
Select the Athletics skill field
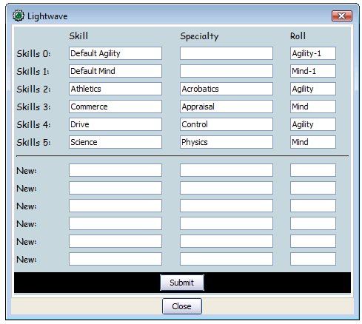click(115, 89)
